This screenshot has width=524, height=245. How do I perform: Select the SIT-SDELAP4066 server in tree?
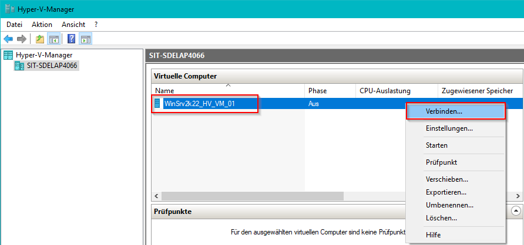[x=52, y=66]
